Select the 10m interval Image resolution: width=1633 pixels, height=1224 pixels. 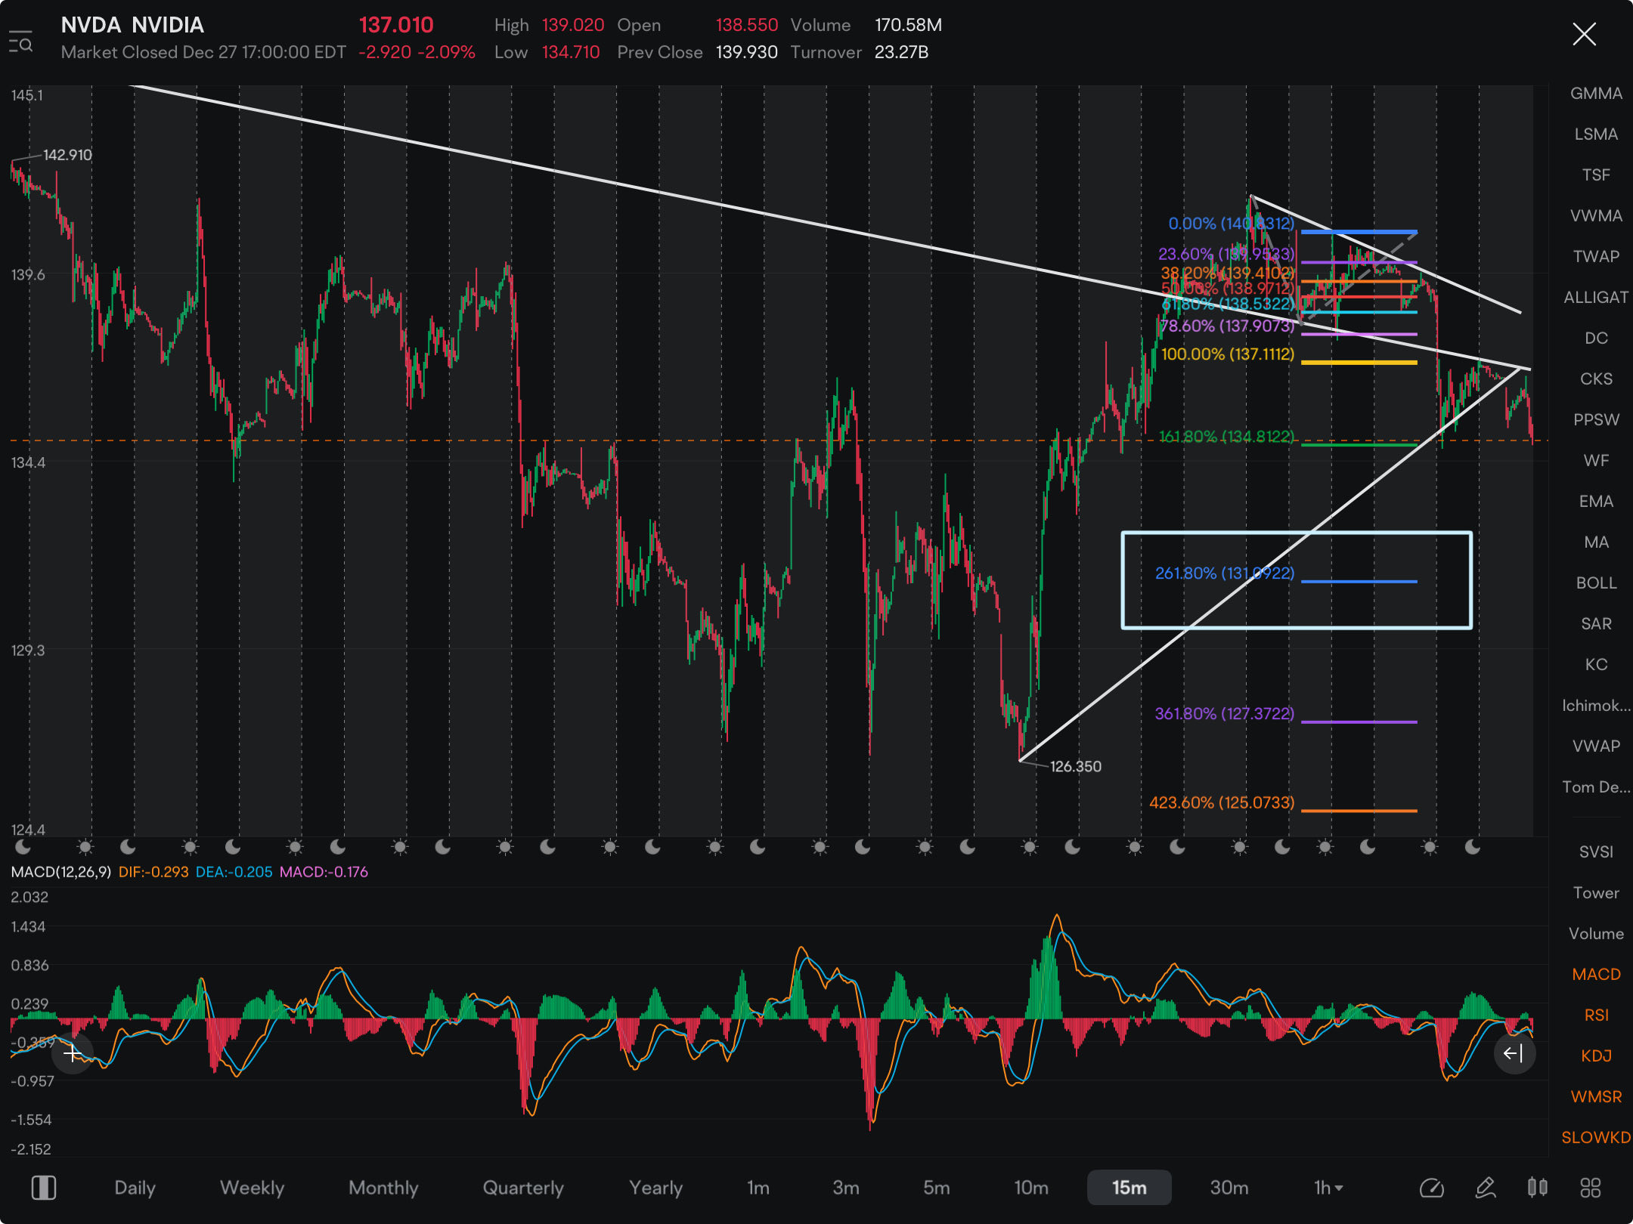(x=1030, y=1188)
